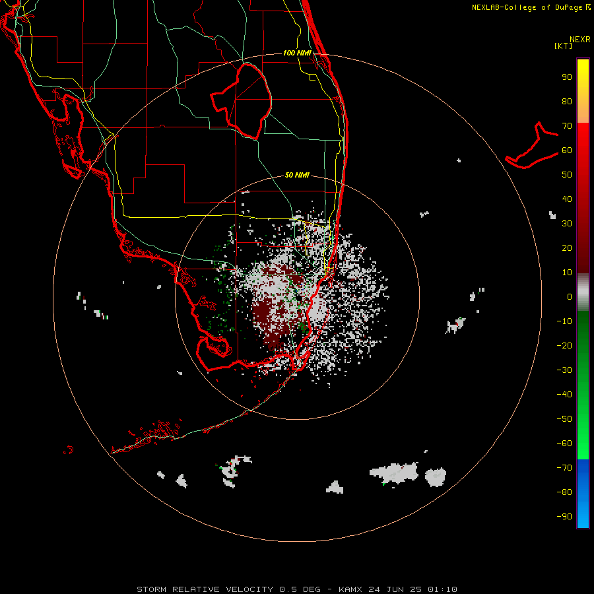Pick the blue band of the color bar

(583, 494)
